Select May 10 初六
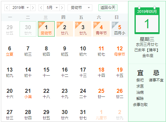 pos(83,51)
